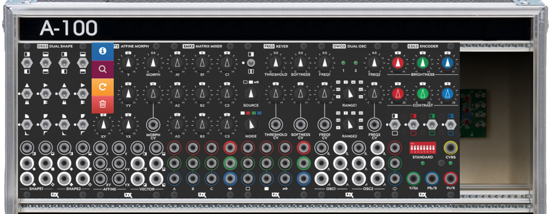The width and height of the screenshot is (549, 214).
Task: Push the Keyer button above the SOURCE knob
Action: tap(251, 63)
